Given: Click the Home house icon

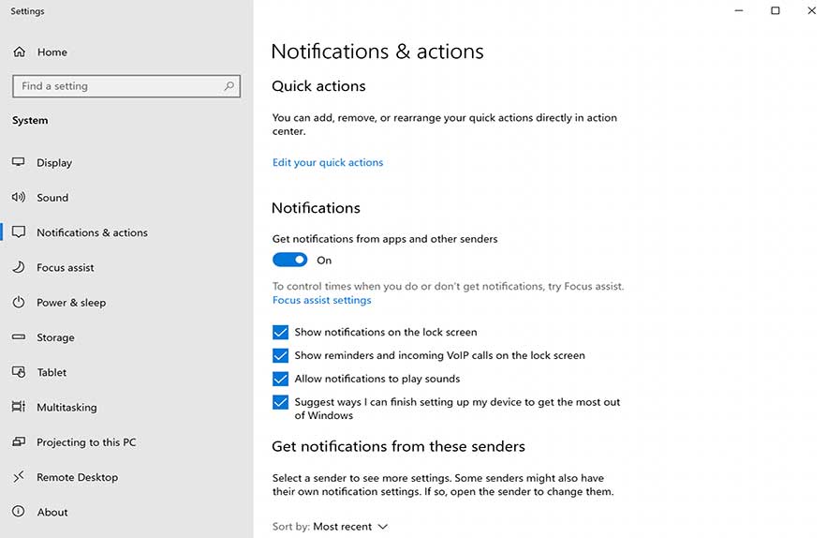Looking at the screenshot, I should tap(19, 52).
